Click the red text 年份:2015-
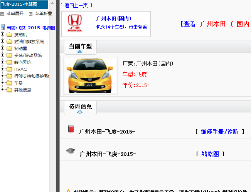 click(136, 85)
